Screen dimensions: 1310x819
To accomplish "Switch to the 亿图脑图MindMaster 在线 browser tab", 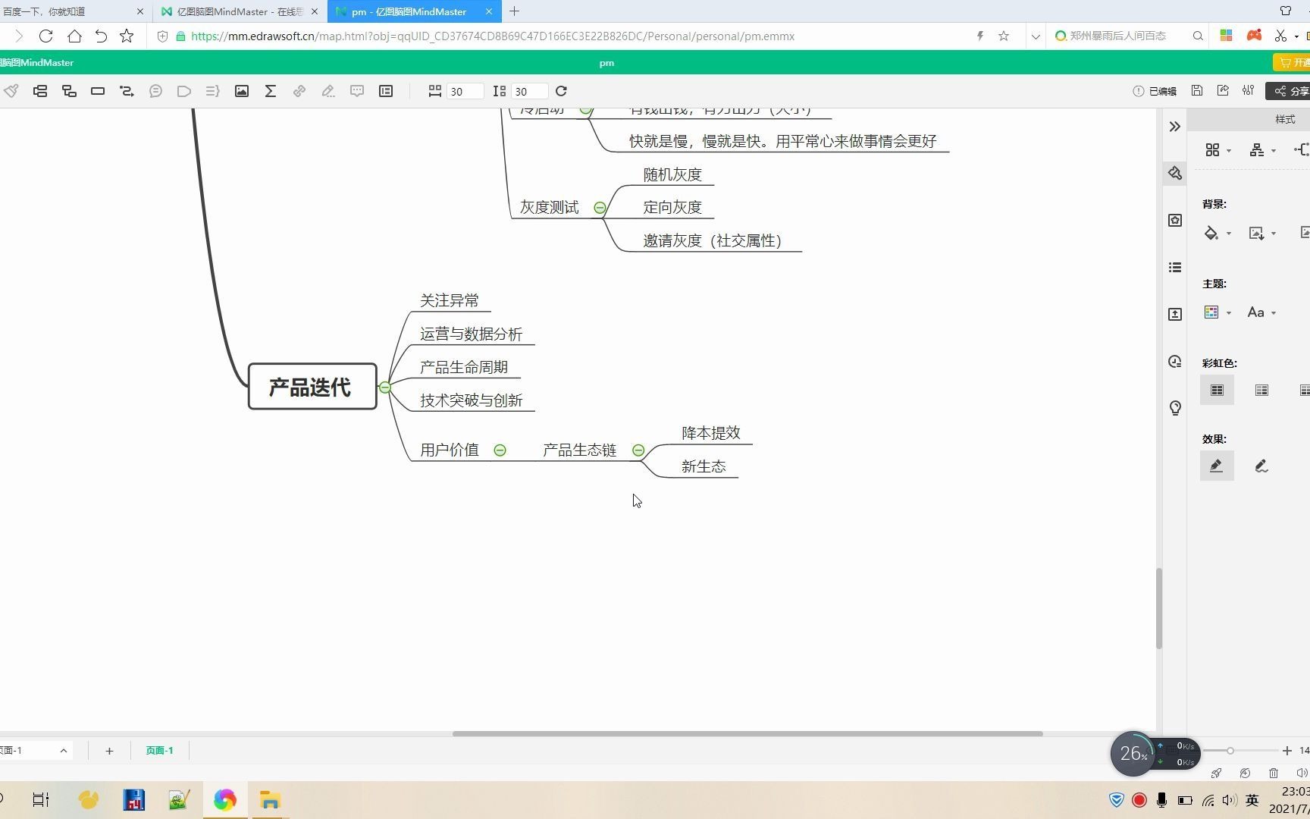I will (x=240, y=11).
